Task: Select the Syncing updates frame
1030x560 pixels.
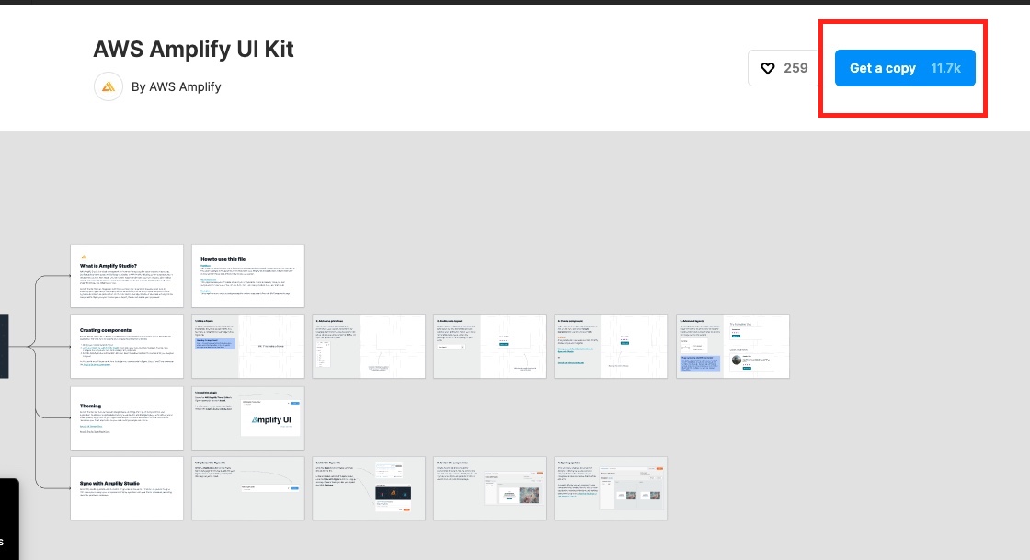Action: pyautogui.click(x=611, y=488)
